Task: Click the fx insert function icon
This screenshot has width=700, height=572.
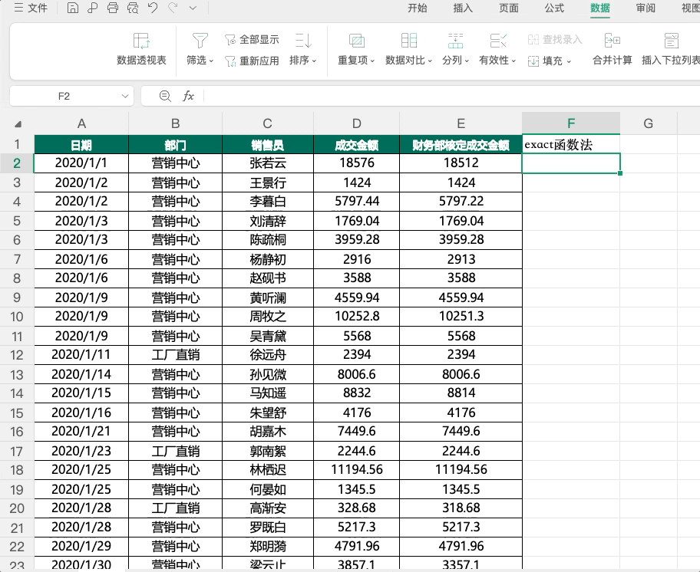Action: (188, 97)
